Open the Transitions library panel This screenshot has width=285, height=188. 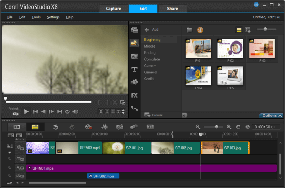tap(134, 56)
